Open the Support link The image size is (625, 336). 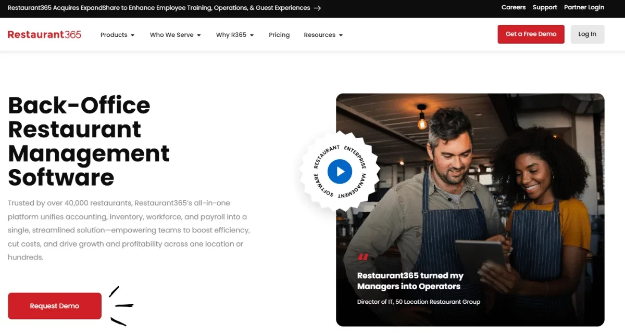pyautogui.click(x=545, y=7)
